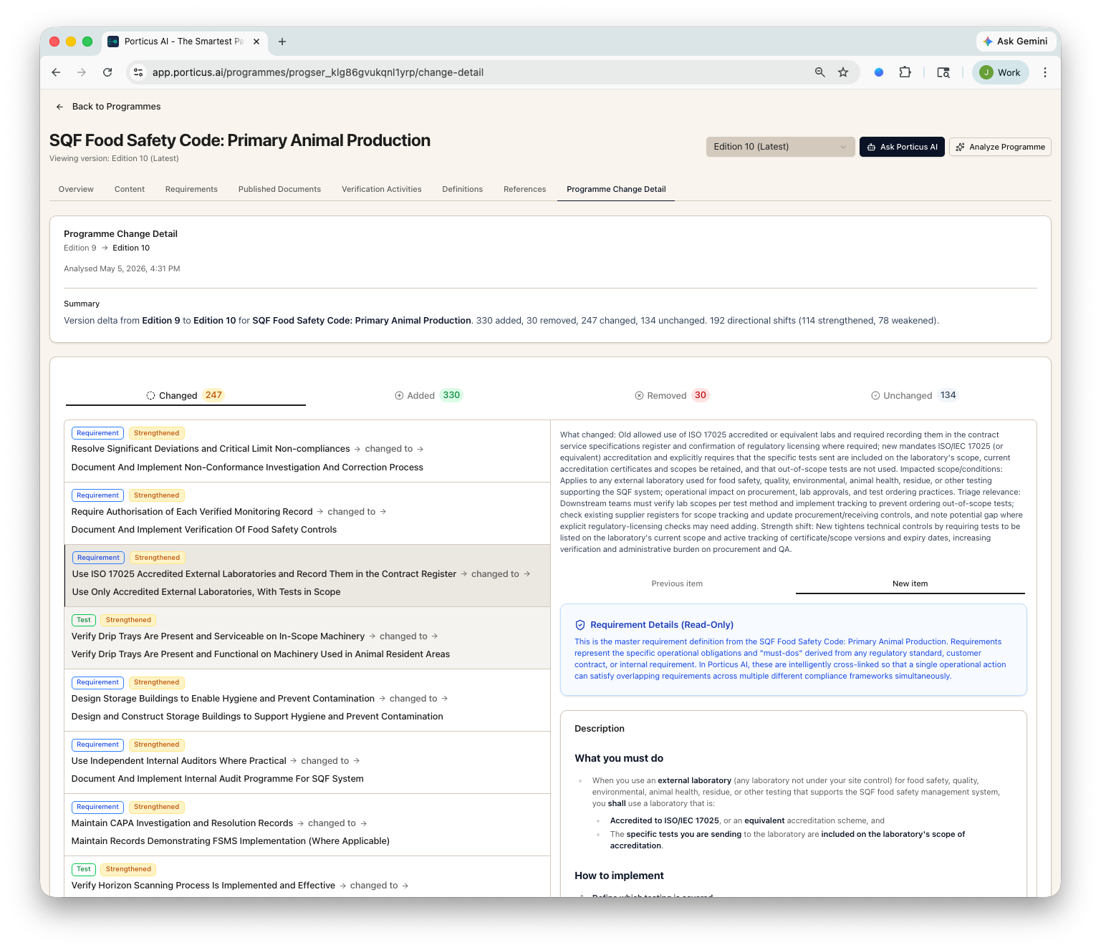This screenshot has width=1101, height=950.
Task: Select the Added 330 filter tab
Action: [428, 395]
